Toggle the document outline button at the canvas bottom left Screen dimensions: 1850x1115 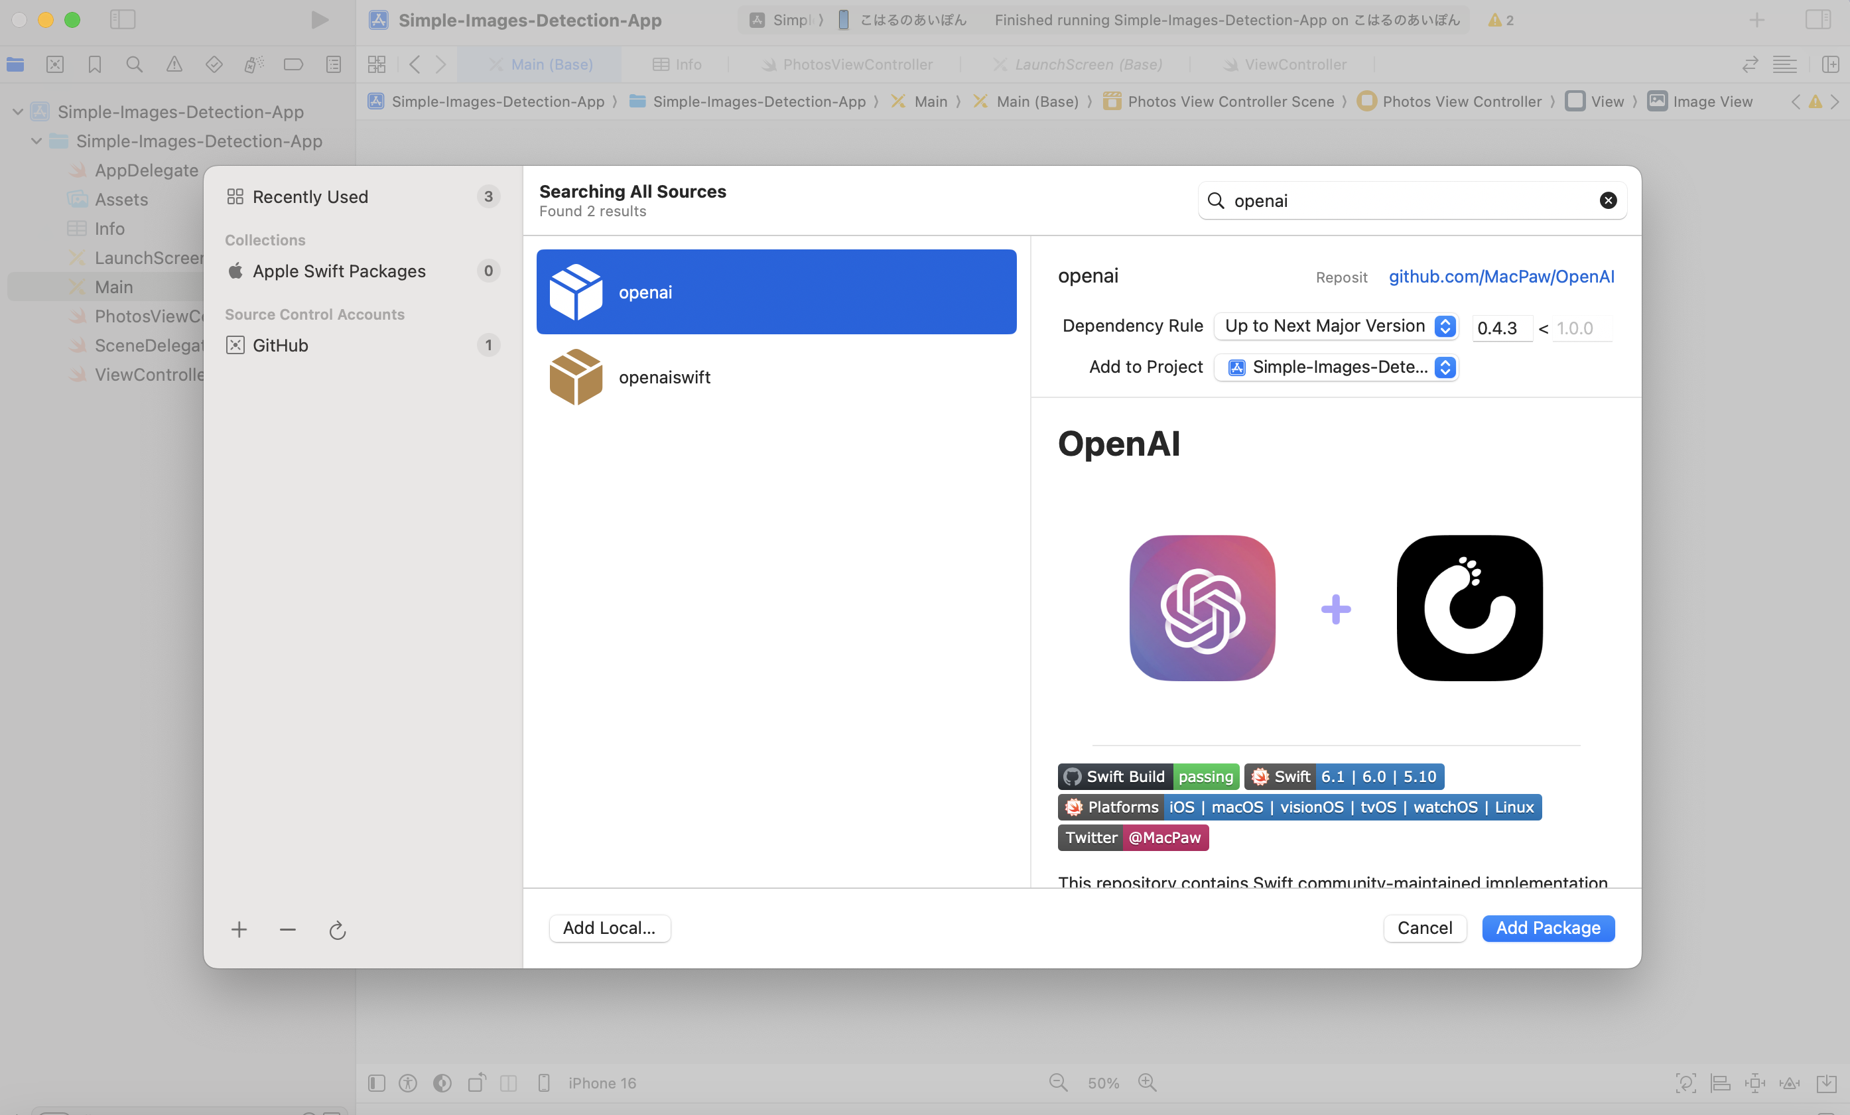(377, 1082)
